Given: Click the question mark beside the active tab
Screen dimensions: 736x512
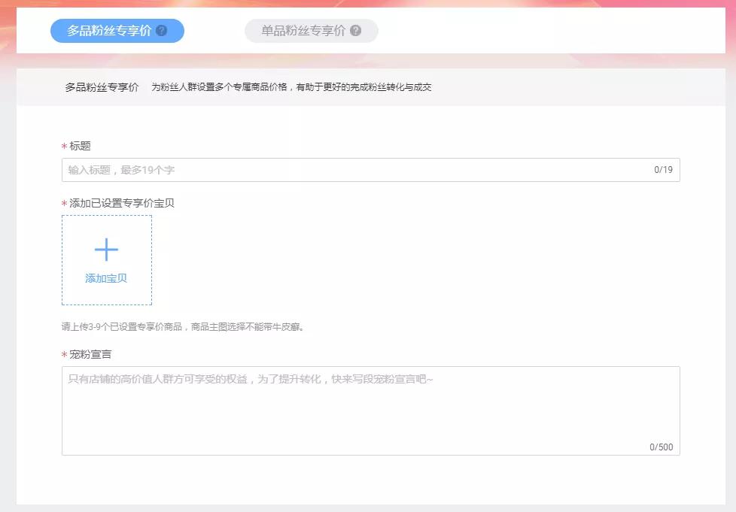Looking at the screenshot, I should pyautogui.click(x=160, y=30).
